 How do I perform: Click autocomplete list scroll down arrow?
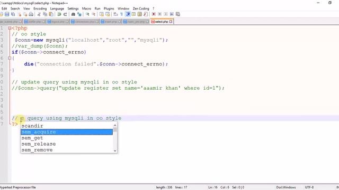115,151
